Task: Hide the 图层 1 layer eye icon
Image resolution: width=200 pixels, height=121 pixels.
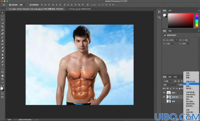Action: [x=164, y=93]
